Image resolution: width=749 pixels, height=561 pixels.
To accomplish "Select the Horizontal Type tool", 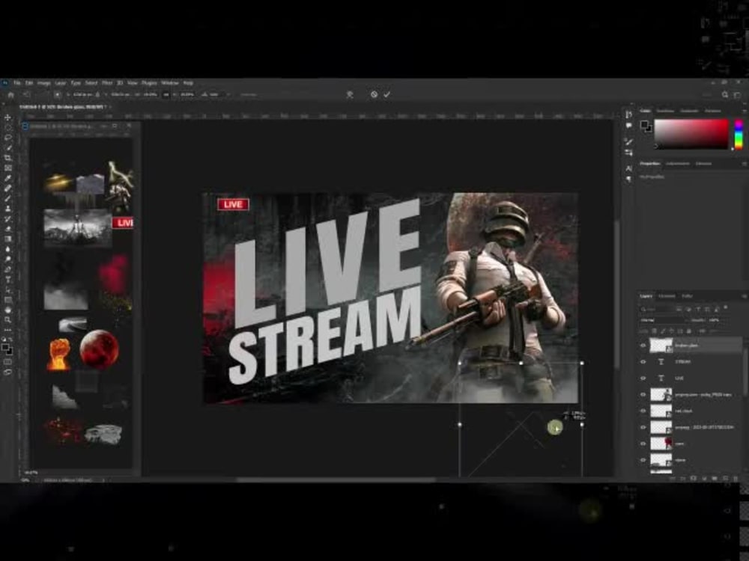I will click(x=7, y=279).
